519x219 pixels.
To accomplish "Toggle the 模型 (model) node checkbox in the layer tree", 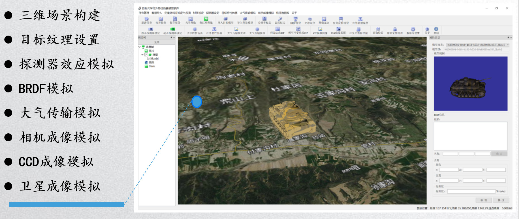I will 146,55.
